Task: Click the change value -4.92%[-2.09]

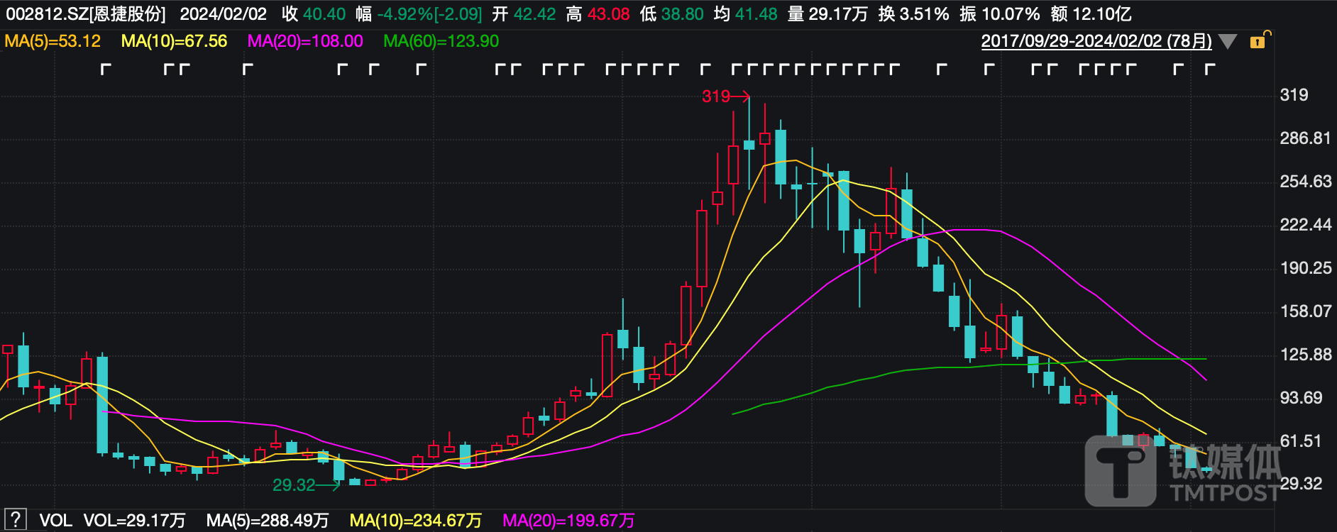Action: (429, 14)
